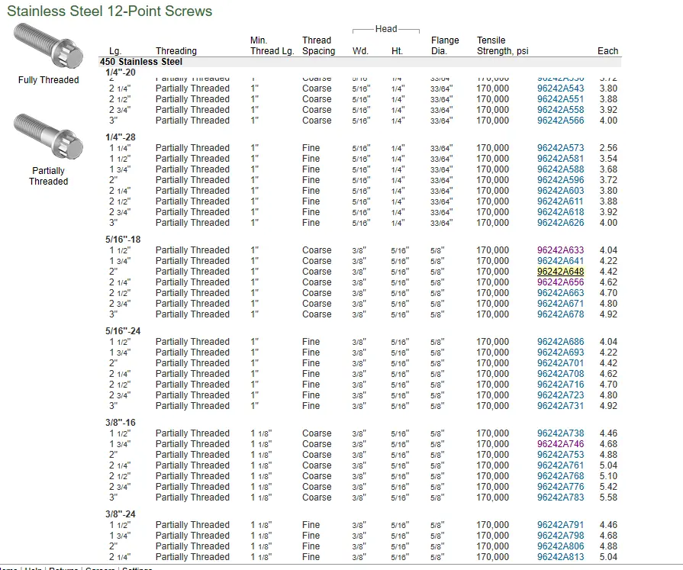Open part number 96242A701
Viewport: 683px width, 570px height.
tap(560, 363)
